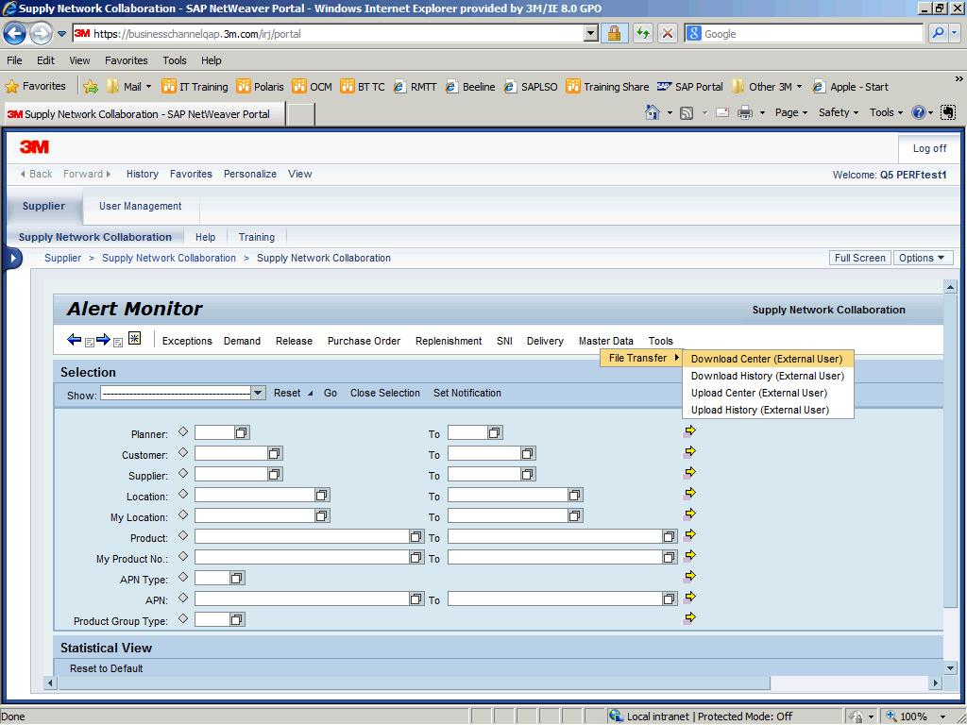Click yellow multiple-selection arrow for My Location row
Screen dimensions: 967x725
click(x=689, y=514)
